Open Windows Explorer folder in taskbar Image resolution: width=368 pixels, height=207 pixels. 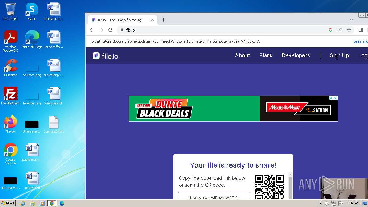(32, 203)
